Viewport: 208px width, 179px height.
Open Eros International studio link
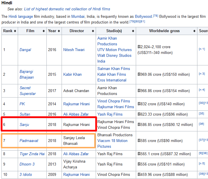112,80
